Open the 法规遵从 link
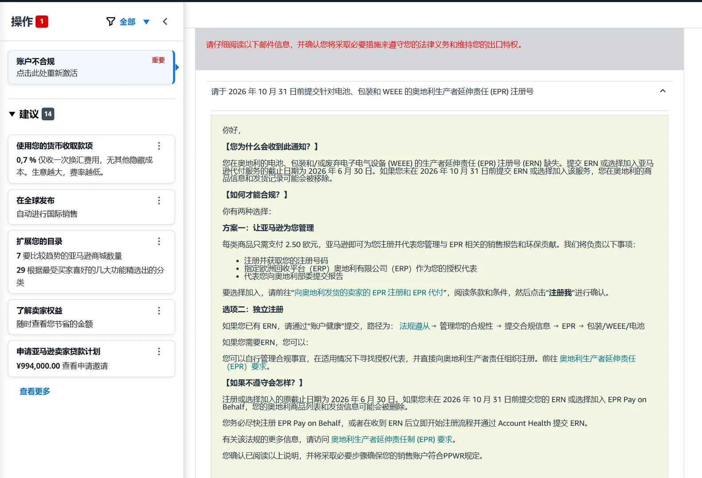Viewport: 702px width, 478px height. pos(415,326)
